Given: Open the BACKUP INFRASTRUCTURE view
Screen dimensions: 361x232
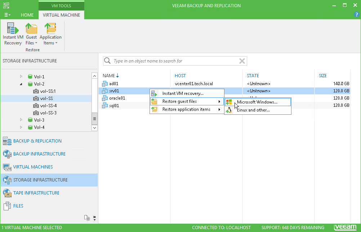Looking at the screenshot, I should tap(49, 154).
